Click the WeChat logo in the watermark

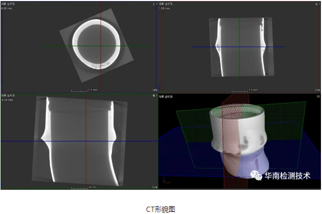pos(256,176)
